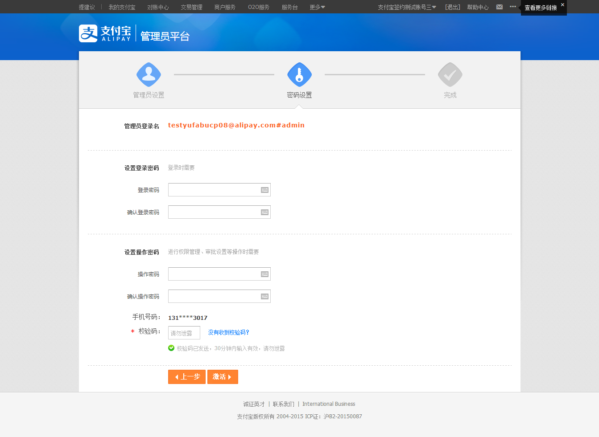Open 对账中心 in the top menu
This screenshot has height=437, width=599.
pyautogui.click(x=158, y=7)
